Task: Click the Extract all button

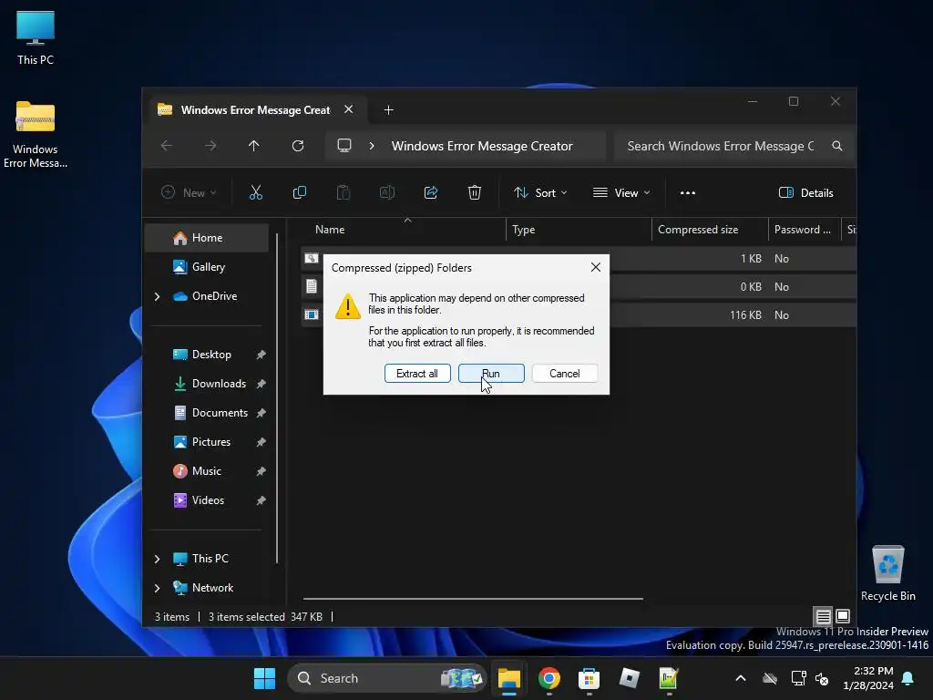Action: tap(417, 373)
